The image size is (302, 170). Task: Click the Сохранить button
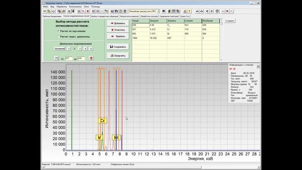(118, 47)
